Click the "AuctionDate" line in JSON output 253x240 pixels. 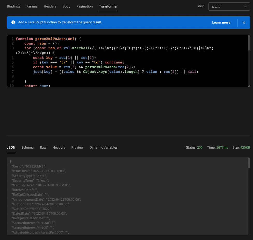coord(40,204)
